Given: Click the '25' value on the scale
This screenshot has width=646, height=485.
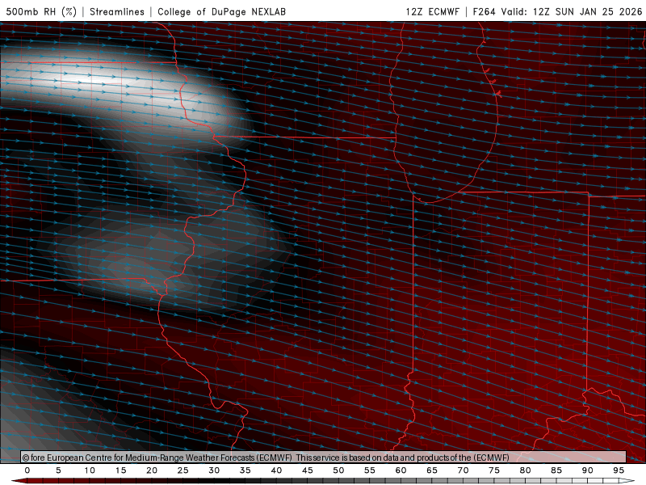Looking at the screenshot, I should (183, 470).
